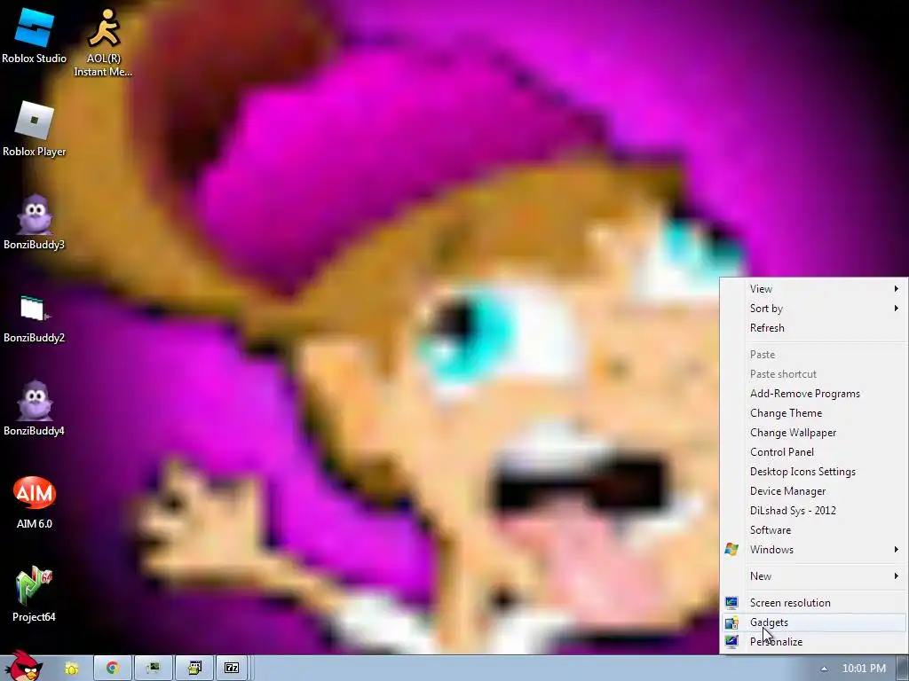Expand the View submenu
909x681 pixels.
pos(813,289)
